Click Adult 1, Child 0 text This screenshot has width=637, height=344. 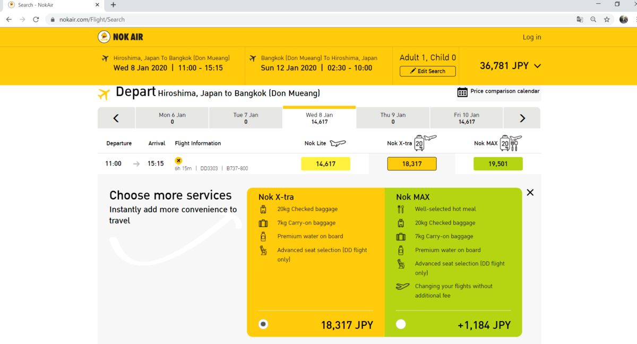[428, 57]
